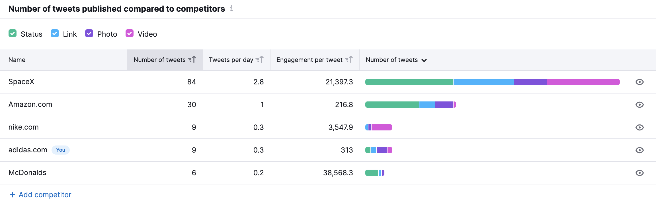The width and height of the screenshot is (656, 208).
Task: Click adidas.com purple Photo bar segment
Action: (382, 150)
